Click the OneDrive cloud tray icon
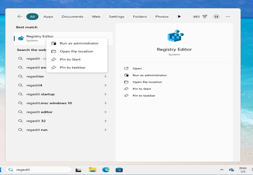This screenshot has width=253, height=175. (231, 170)
